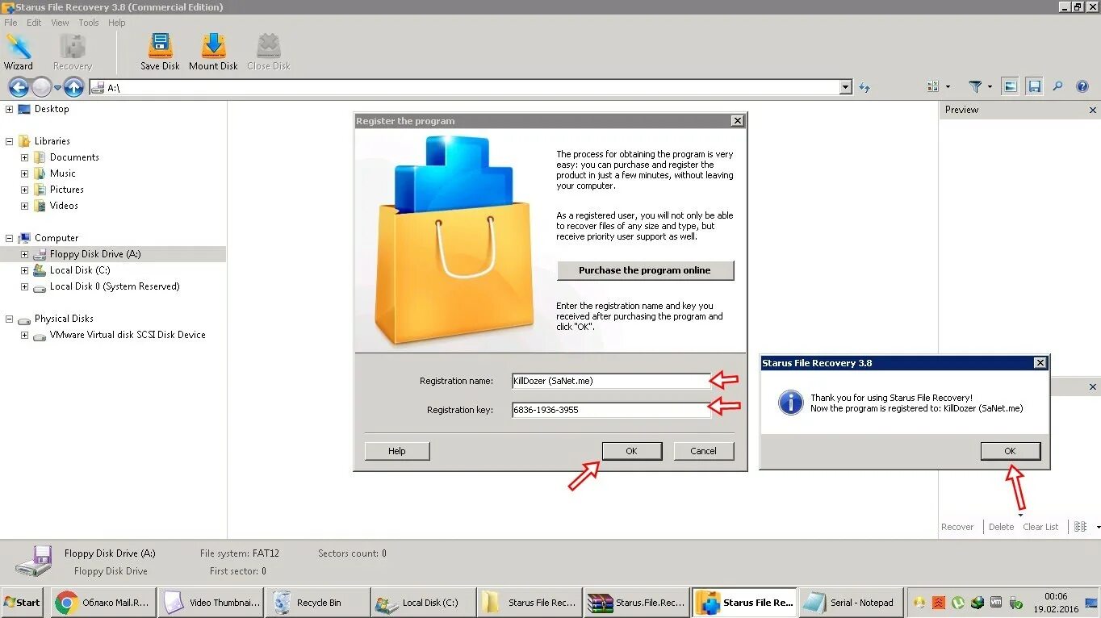Open the magnifier search tool

click(1058, 86)
